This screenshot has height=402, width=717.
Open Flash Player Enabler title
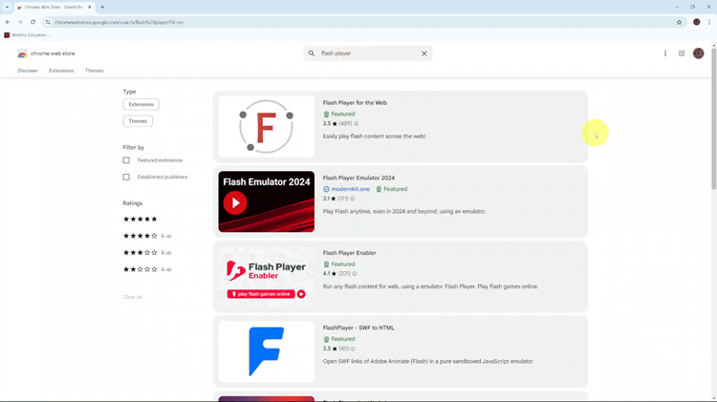pyautogui.click(x=349, y=253)
